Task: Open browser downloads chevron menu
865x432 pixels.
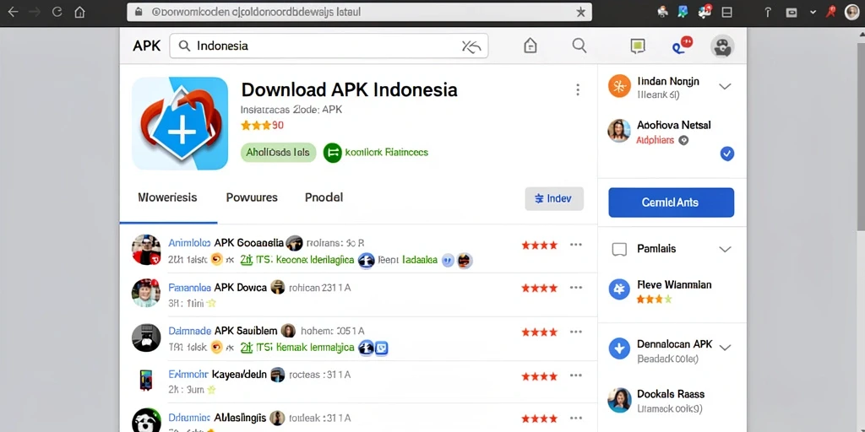Action: 813,12
